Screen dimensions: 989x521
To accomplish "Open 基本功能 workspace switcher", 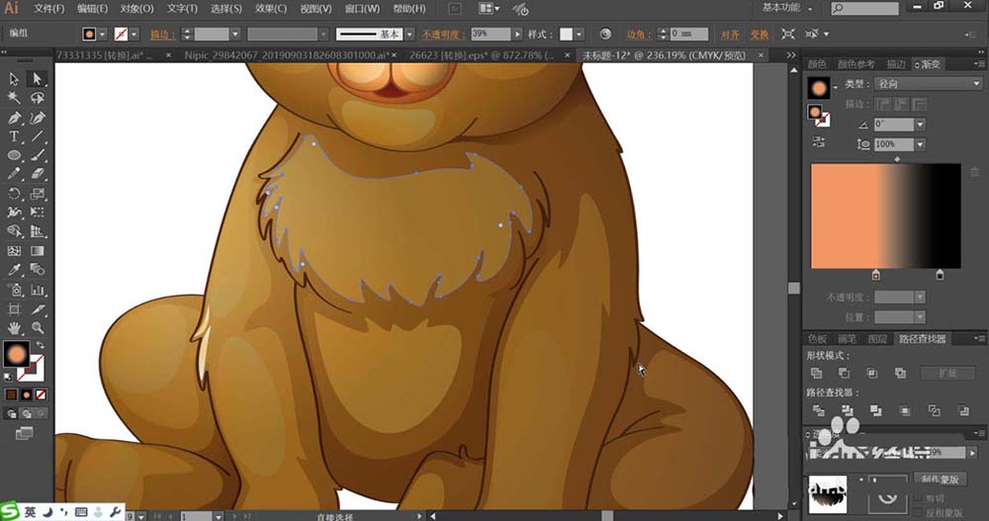I will coord(786,8).
